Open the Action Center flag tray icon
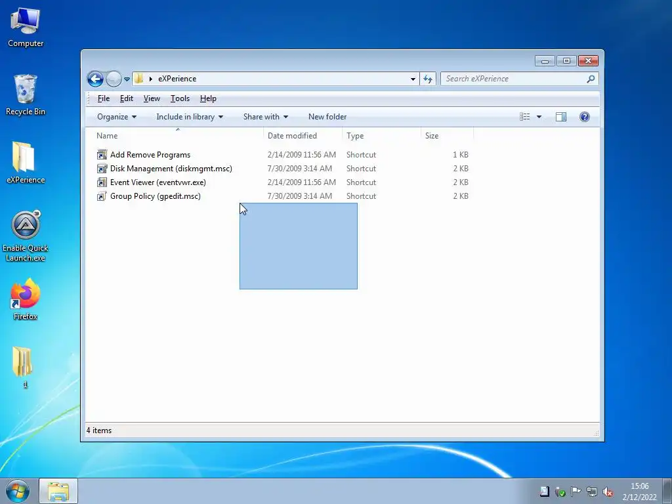 [576, 492]
